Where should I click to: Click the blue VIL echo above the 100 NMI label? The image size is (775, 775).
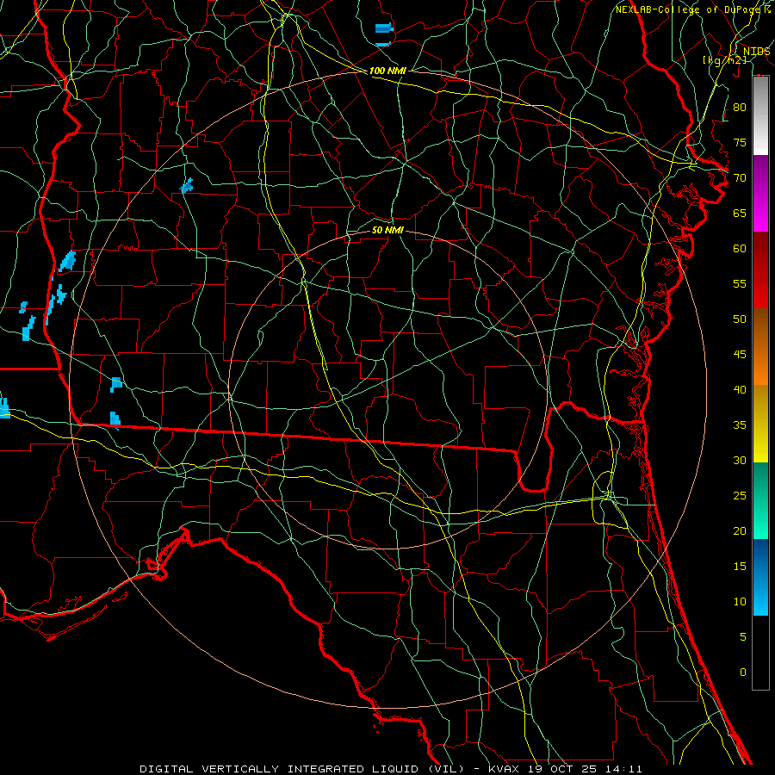point(384,28)
